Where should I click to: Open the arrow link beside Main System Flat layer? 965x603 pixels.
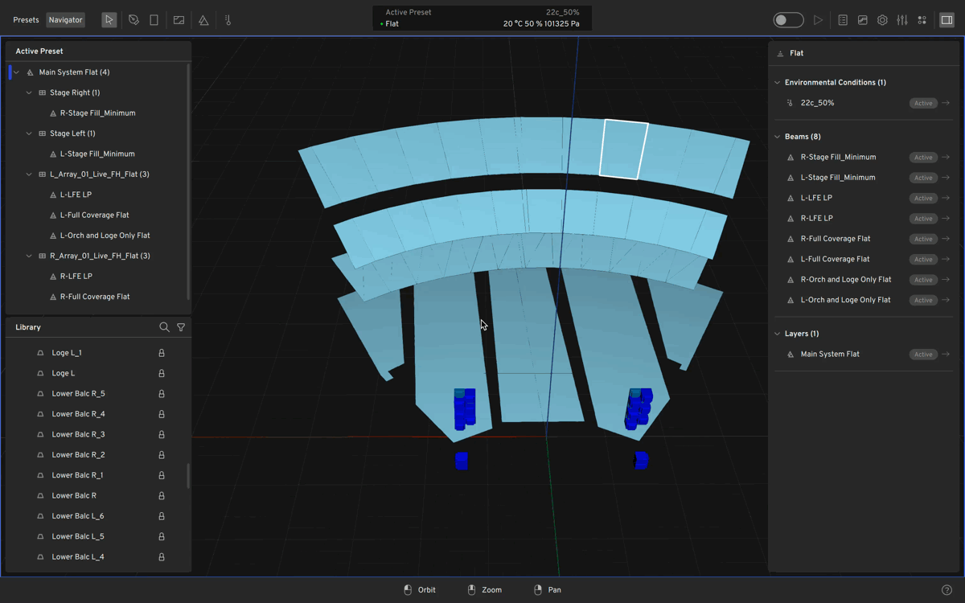tap(946, 355)
